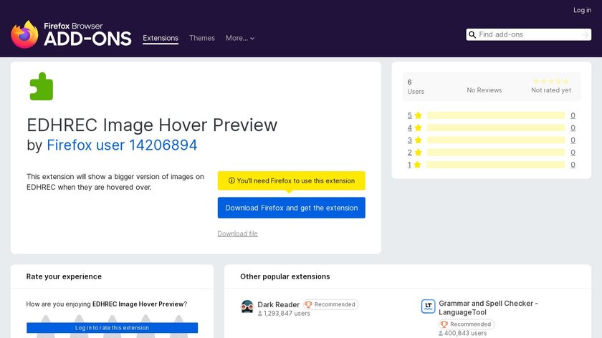Click the green puzzle piece extension icon

click(x=41, y=87)
